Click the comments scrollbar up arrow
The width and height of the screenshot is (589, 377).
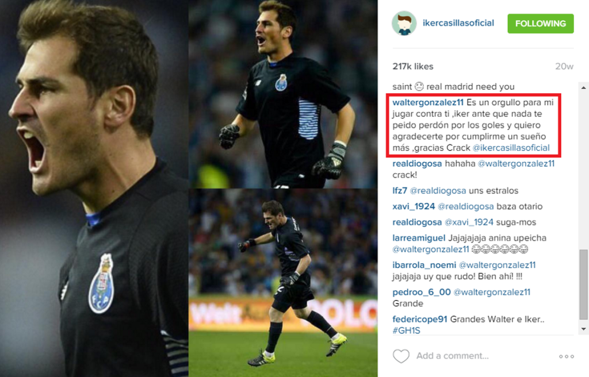click(583, 87)
